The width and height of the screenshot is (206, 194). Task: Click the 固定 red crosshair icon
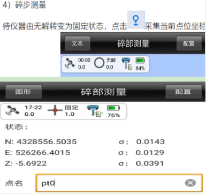tap(55, 110)
